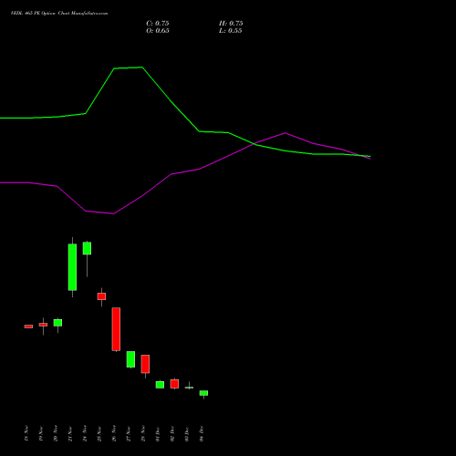Screen dimensions: 456x456
Task: Click the small red candle for 18 Nov
Action: (28, 326)
